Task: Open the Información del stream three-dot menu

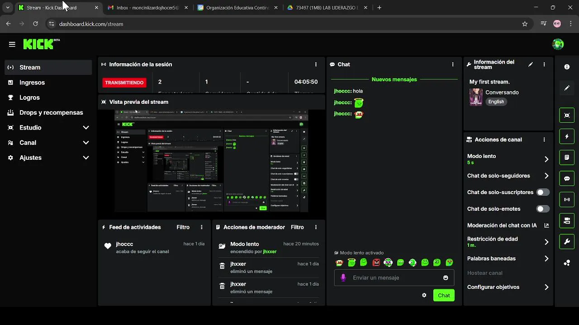Action: (544, 65)
